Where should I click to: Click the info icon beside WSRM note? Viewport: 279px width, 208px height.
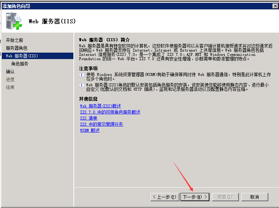[x=81, y=74]
